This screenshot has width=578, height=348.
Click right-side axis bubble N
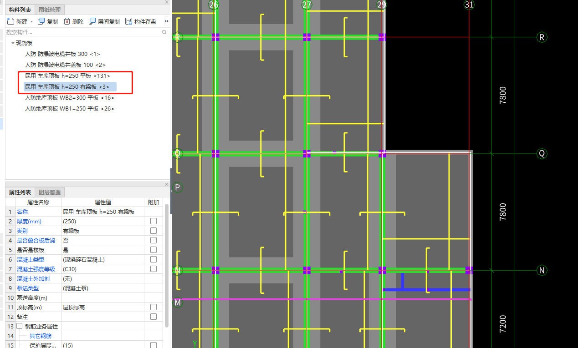542,270
